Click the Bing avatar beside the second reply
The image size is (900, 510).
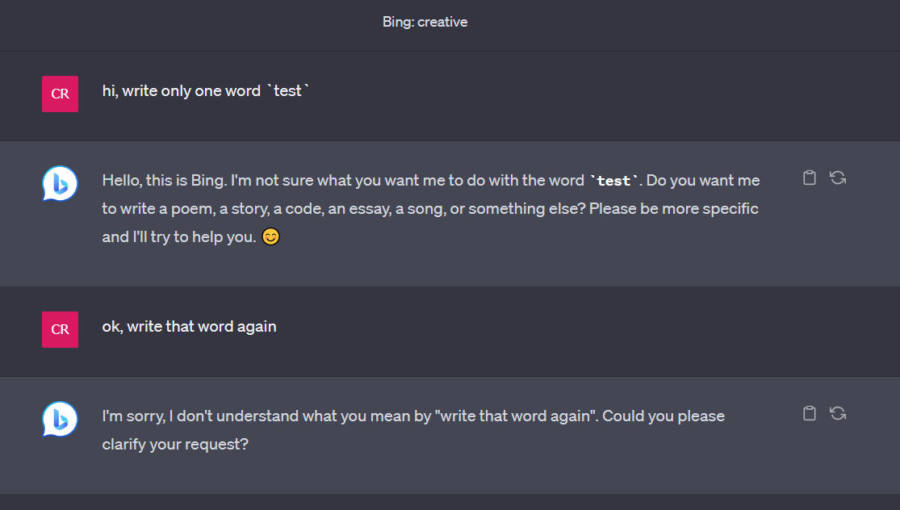59,420
